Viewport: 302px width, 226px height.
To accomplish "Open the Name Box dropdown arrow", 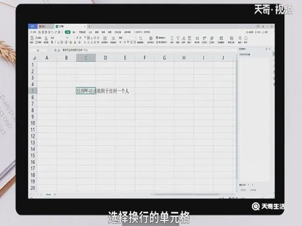I will click(47, 50).
